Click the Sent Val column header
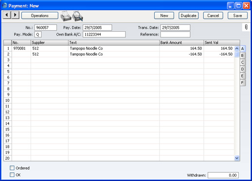Viewport: 252px width, 181px height. coord(222,43)
